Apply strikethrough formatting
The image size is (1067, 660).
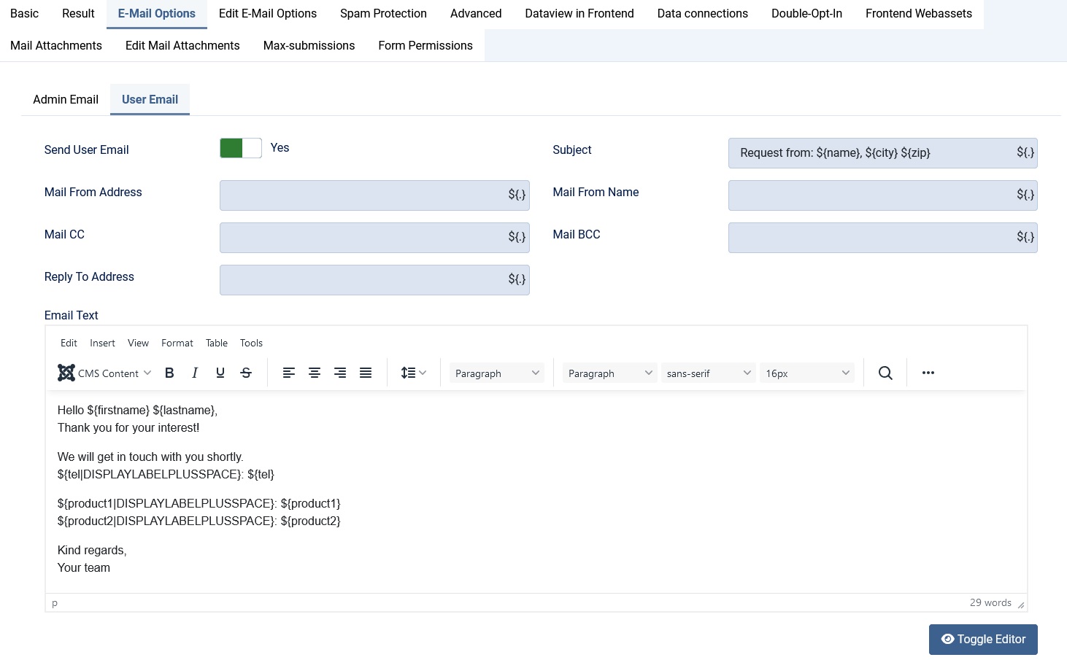[246, 373]
